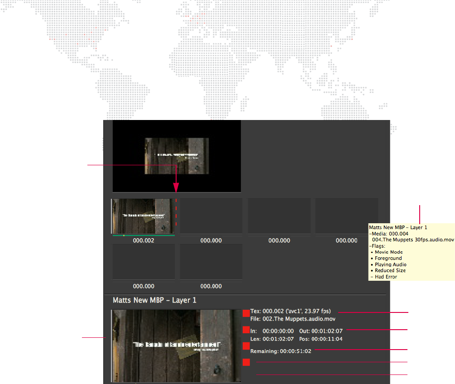This screenshot has width=455, height=384.
Task: Select the empty media slot directly below 000.002
Action: 144,262
